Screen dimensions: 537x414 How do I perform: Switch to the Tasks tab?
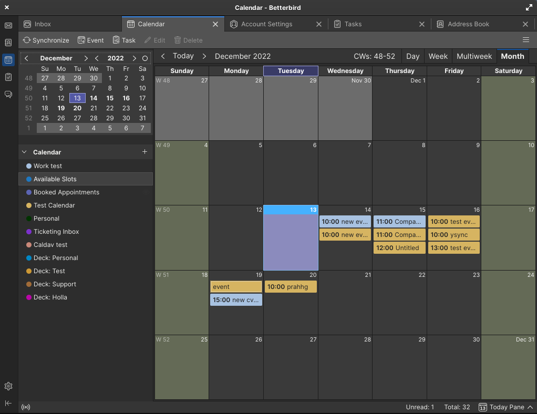[379, 24]
